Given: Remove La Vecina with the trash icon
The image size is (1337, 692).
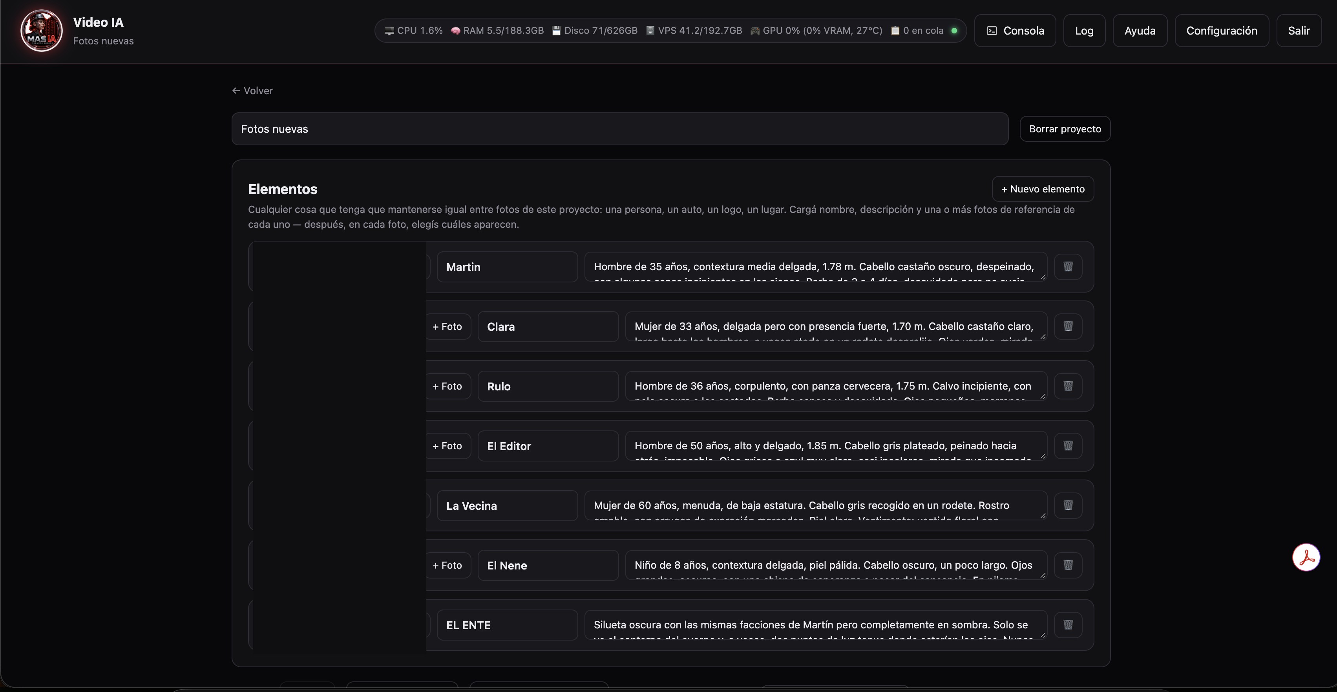Looking at the screenshot, I should pos(1068,505).
